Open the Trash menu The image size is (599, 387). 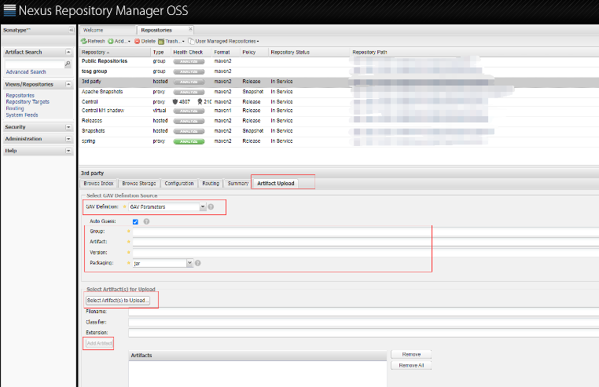[171, 42]
